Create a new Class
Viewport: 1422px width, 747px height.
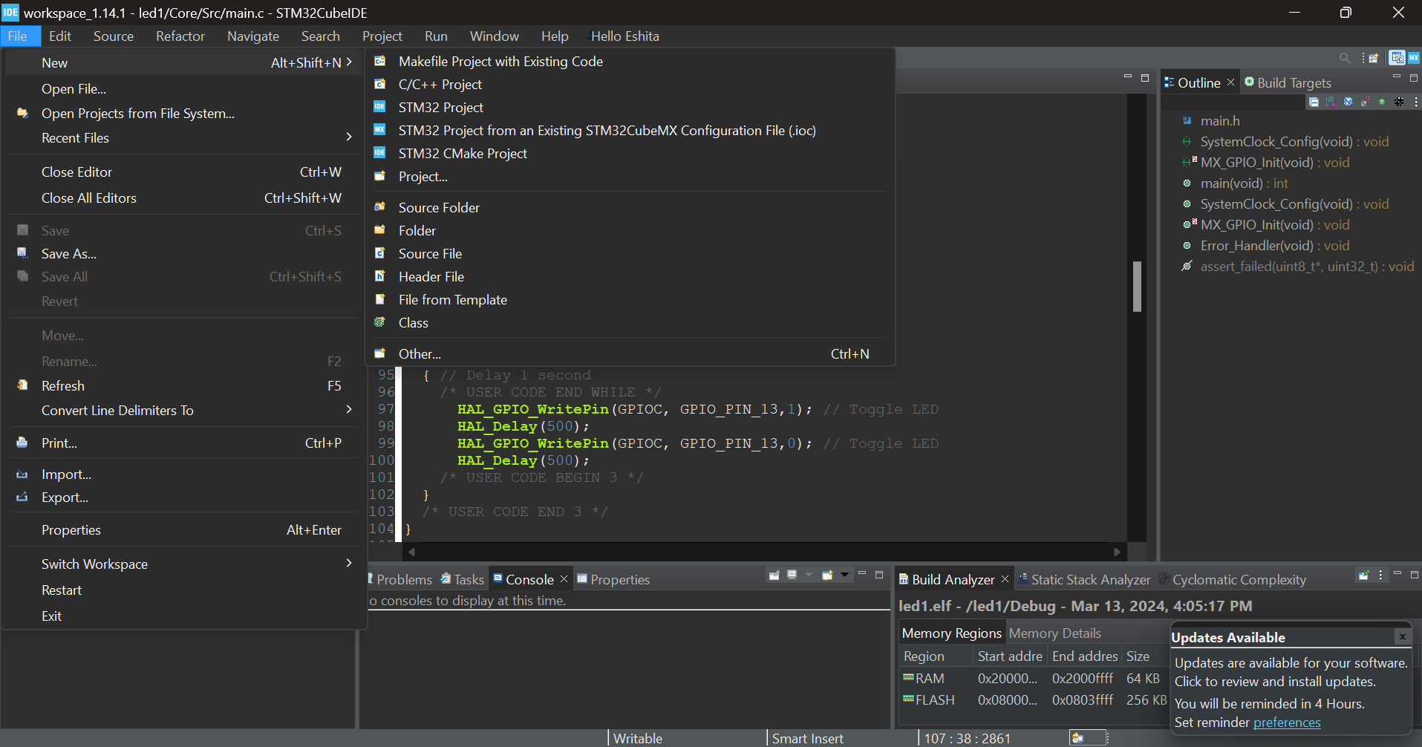(413, 323)
